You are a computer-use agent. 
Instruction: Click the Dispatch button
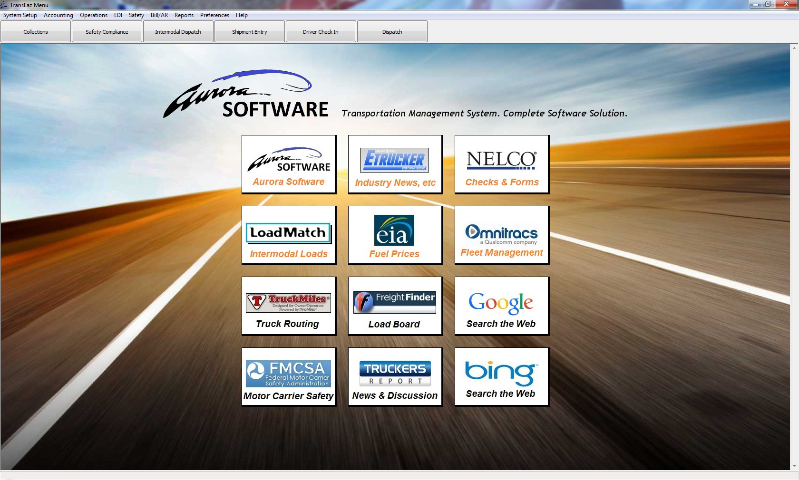pos(392,32)
